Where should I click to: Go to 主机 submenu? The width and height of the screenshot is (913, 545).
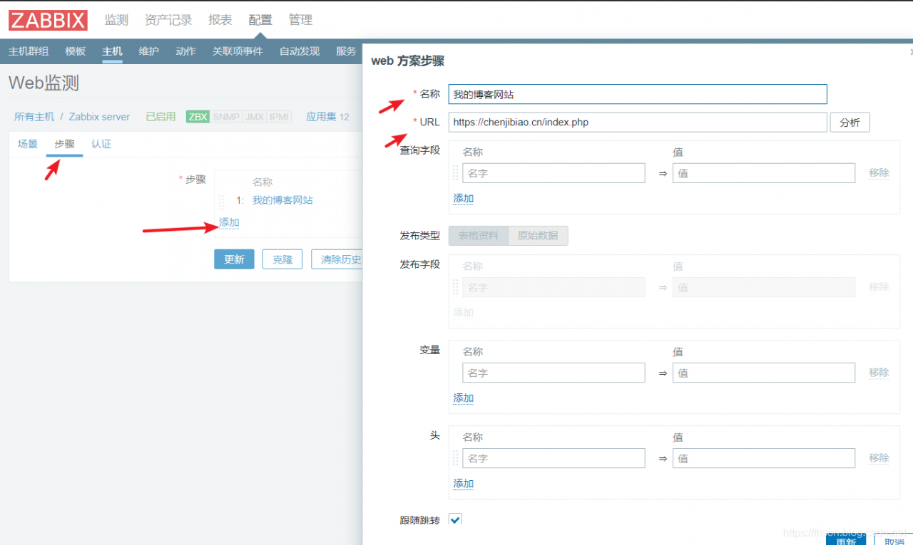click(112, 51)
